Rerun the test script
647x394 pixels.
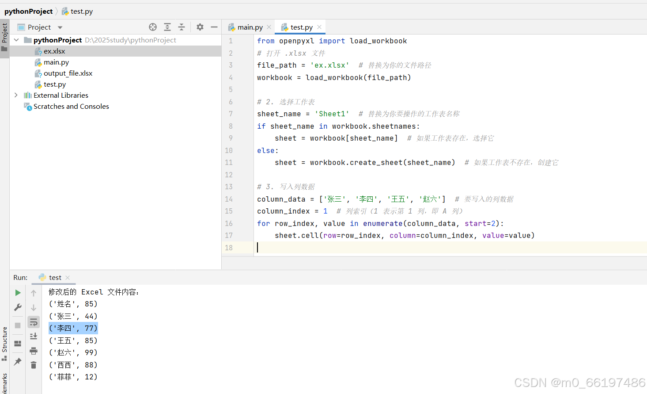click(18, 292)
